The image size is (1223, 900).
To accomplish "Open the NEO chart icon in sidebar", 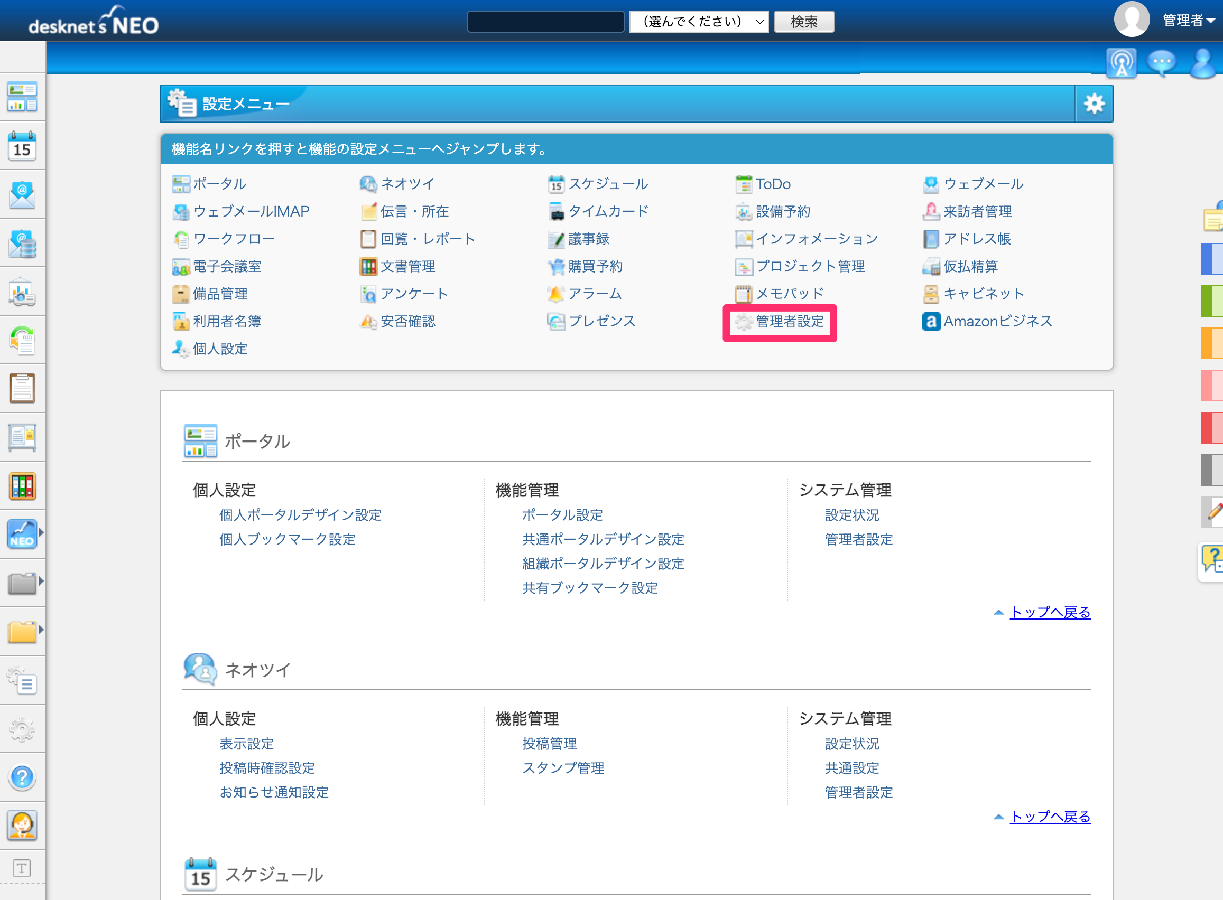I will (22, 534).
